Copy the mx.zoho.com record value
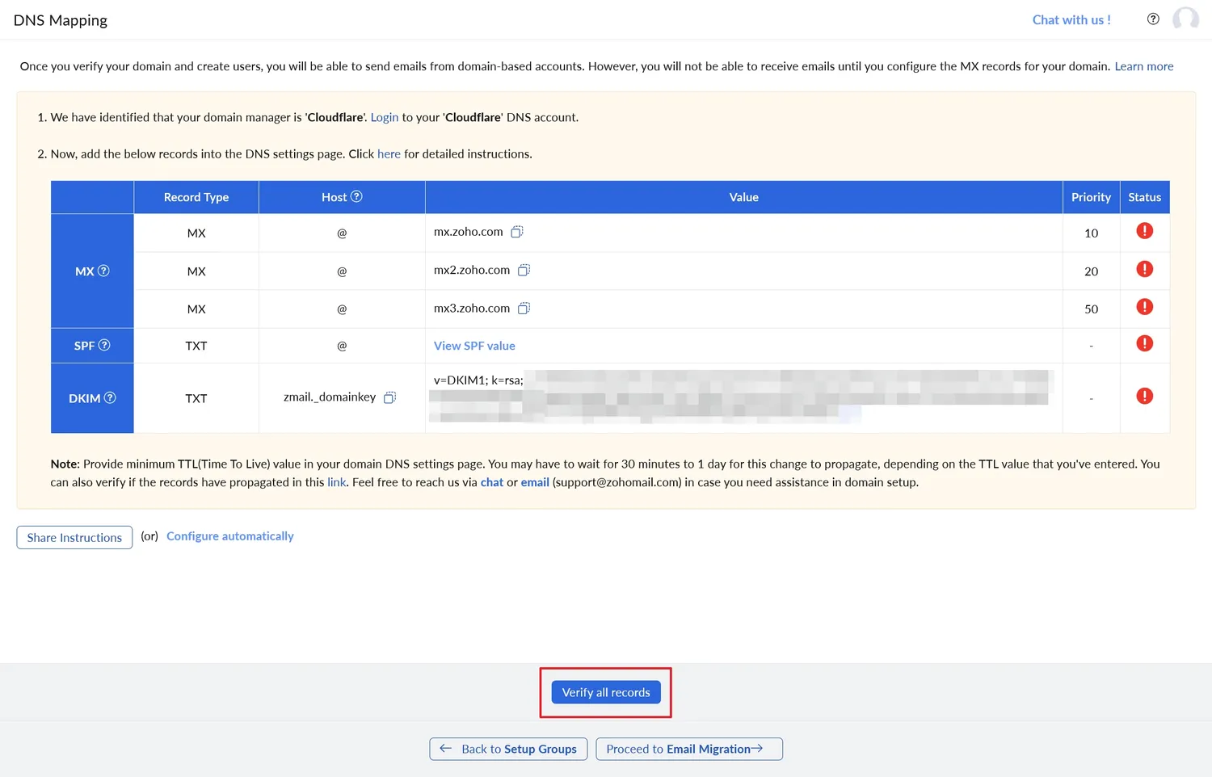 [x=517, y=231]
